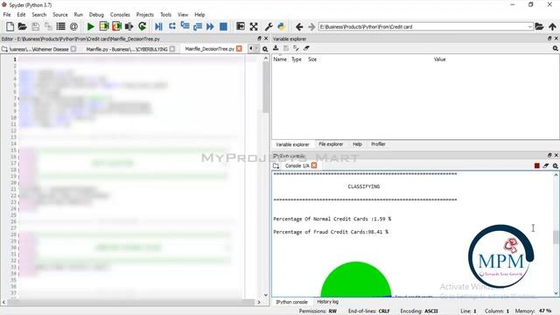Switch to the History log tab

327,302
